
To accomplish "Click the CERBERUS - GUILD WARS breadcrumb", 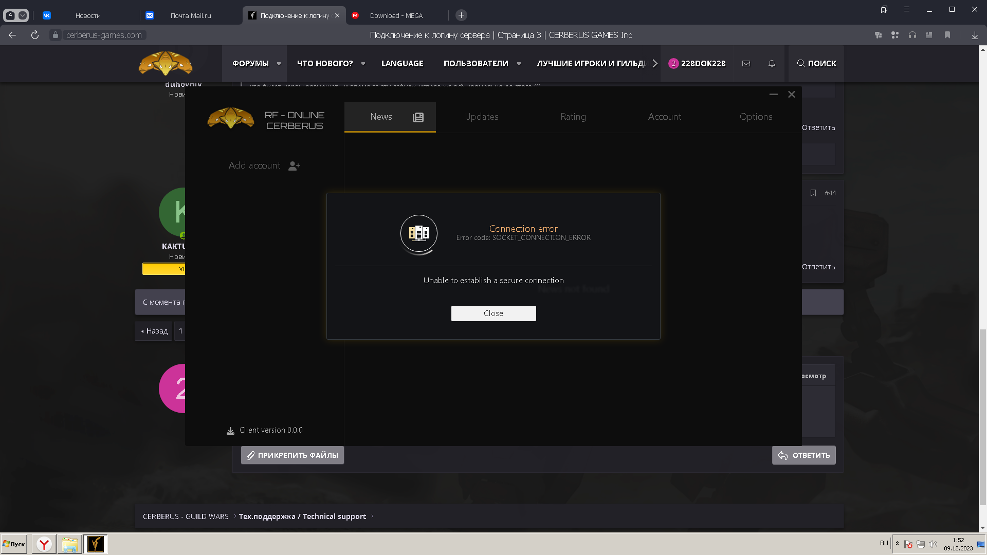I will [186, 516].
